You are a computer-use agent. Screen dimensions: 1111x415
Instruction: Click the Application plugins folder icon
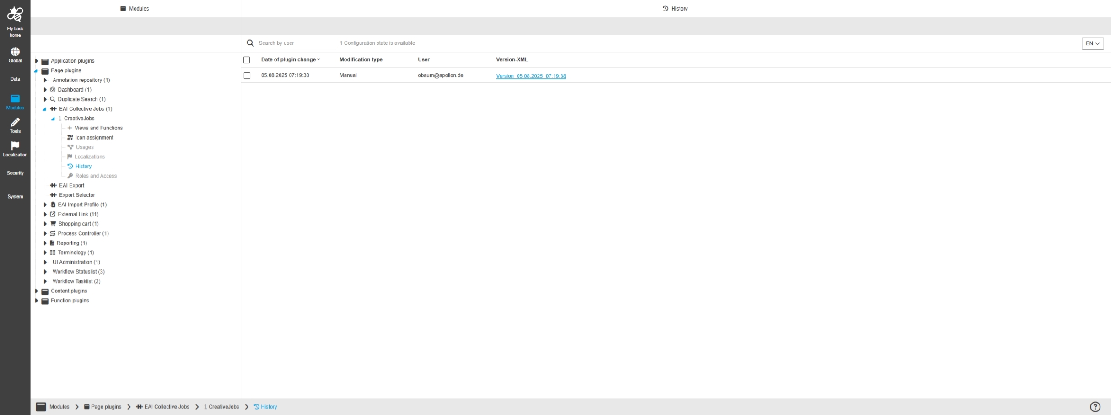pyautogui.click(x=45, y=61)
